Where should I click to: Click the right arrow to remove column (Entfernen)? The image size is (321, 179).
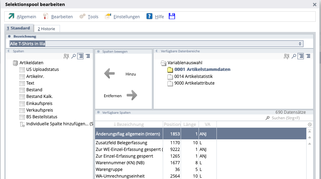tap(132, 95)
